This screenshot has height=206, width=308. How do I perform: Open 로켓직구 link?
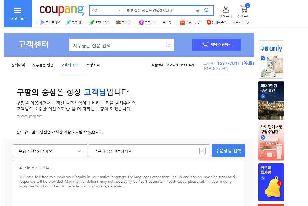[x=148, y=22]
